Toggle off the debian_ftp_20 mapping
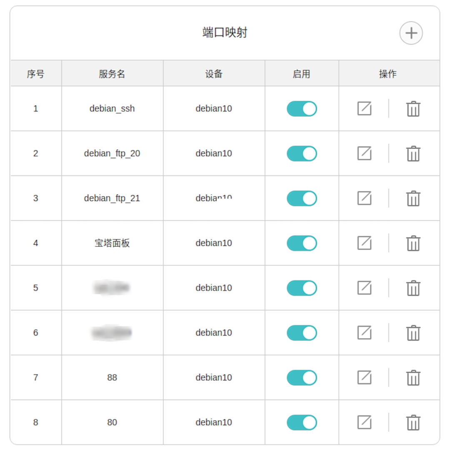The image size is (450, 451). click(302, 153)
